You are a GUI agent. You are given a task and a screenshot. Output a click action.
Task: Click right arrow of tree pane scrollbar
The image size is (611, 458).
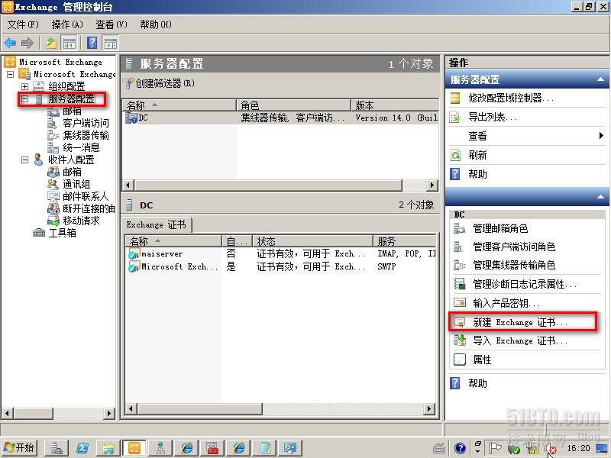coord(109,413)
